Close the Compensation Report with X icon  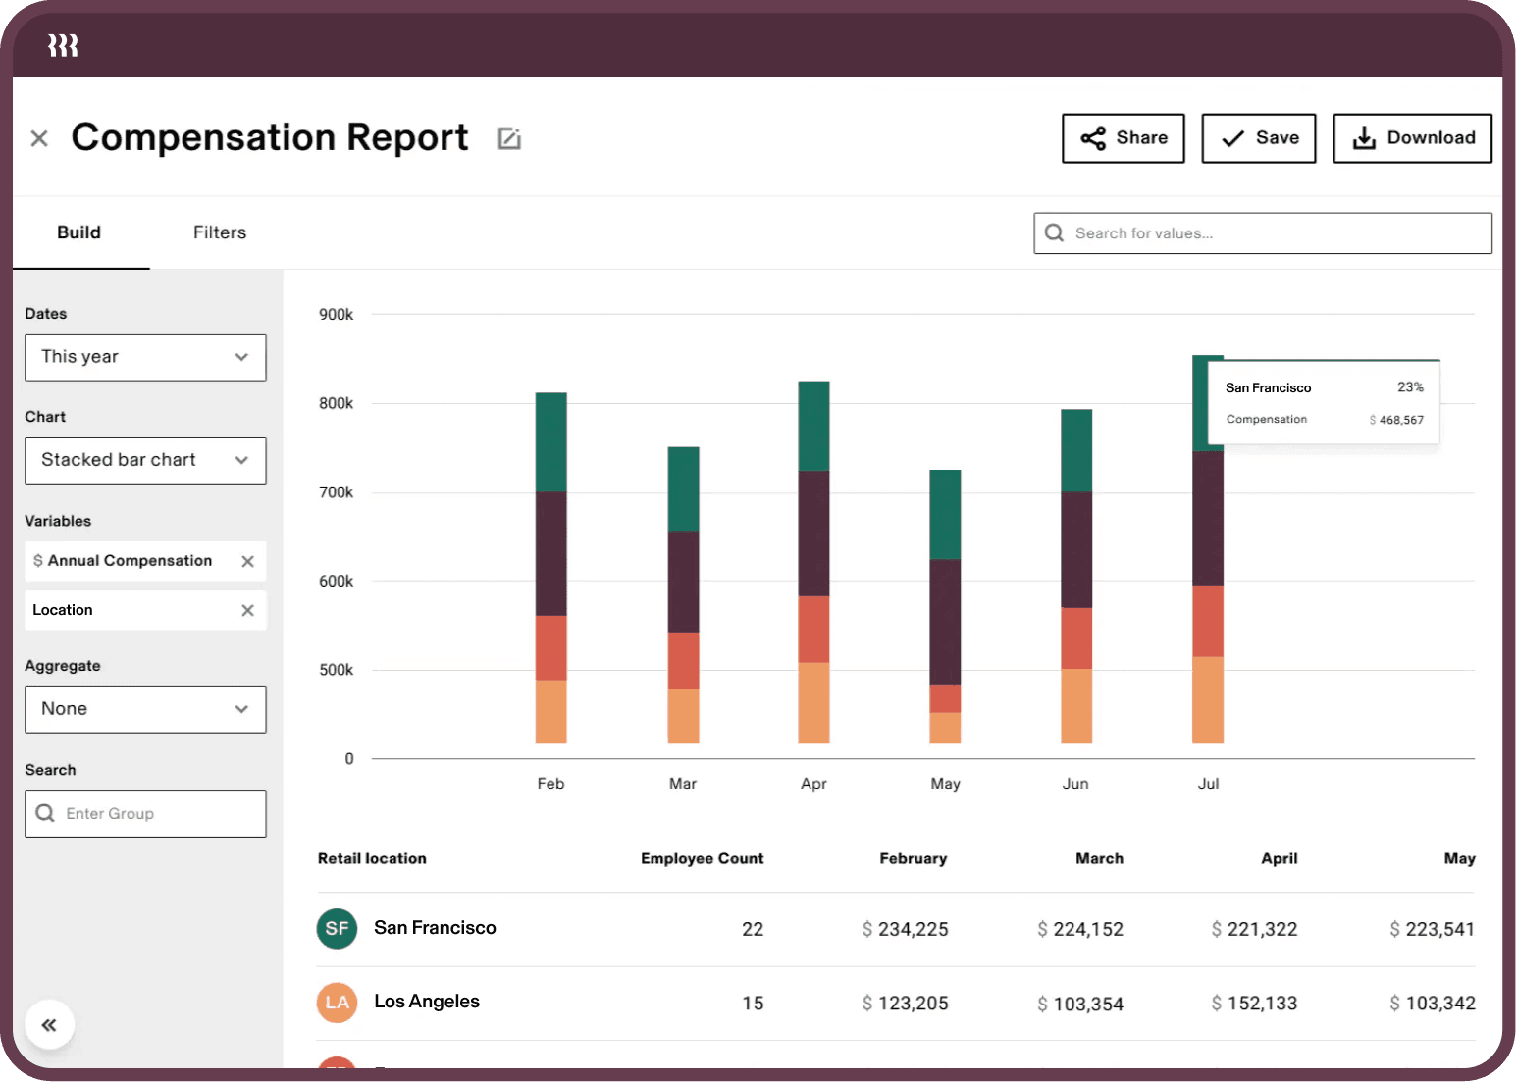click(x=39, y=138)
